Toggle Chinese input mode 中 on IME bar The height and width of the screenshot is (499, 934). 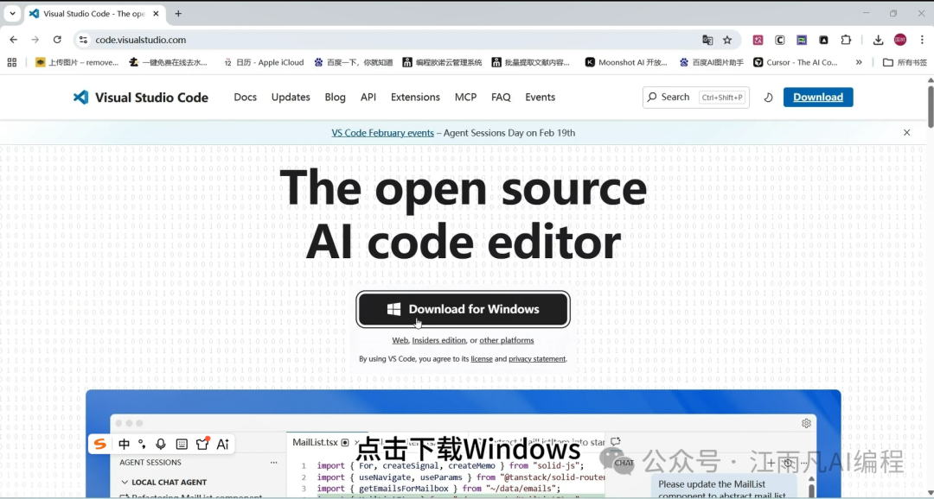click(x=124, y=445)
